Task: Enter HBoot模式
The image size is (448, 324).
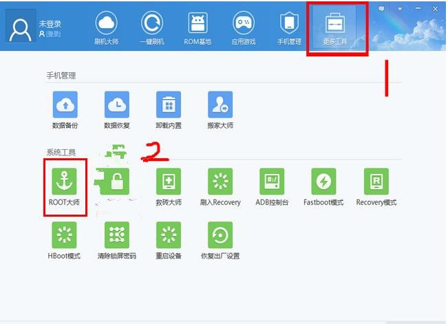Action: 64,241
